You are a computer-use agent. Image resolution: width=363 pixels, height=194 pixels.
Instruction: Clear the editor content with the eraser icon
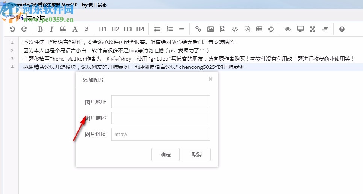325,29
